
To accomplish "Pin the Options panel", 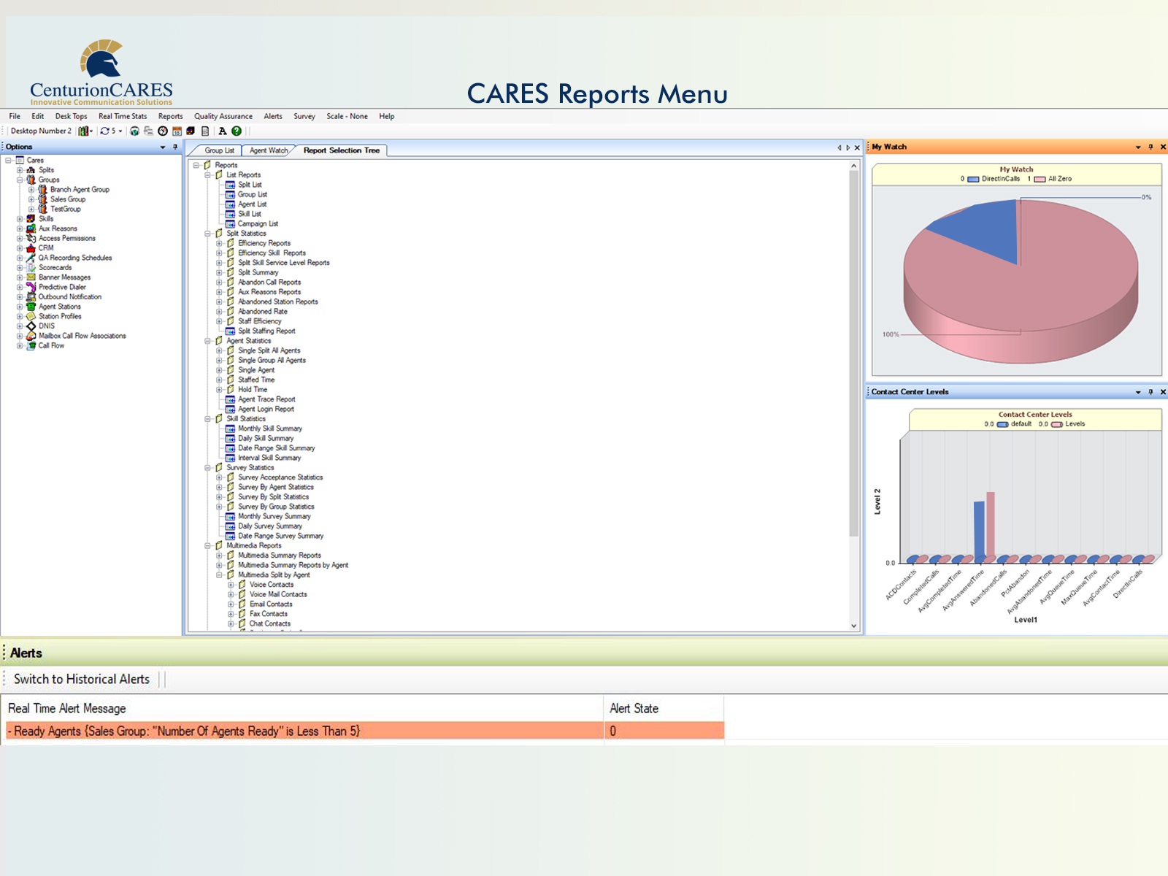I will [175, 147].
